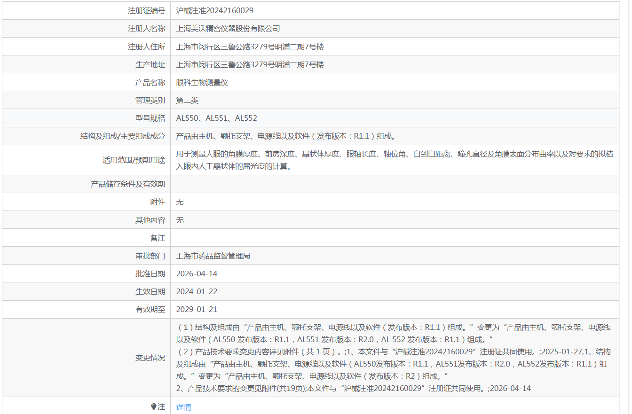Select the address in the 生产地址 row

250,64
